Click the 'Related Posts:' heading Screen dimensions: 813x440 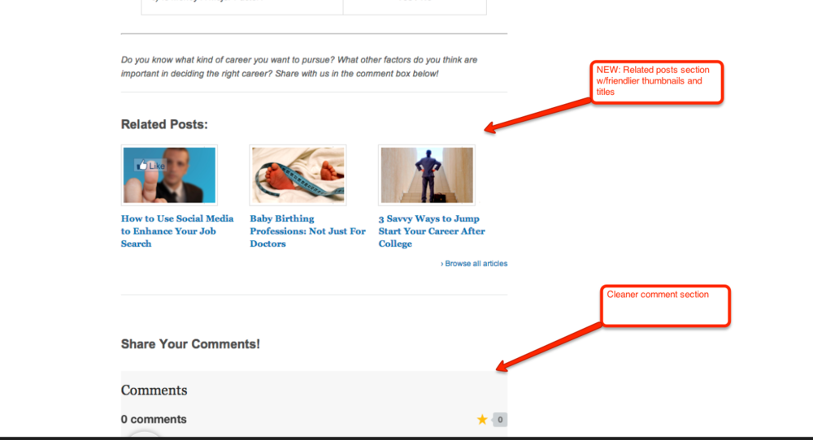click(x=164, y=124)
